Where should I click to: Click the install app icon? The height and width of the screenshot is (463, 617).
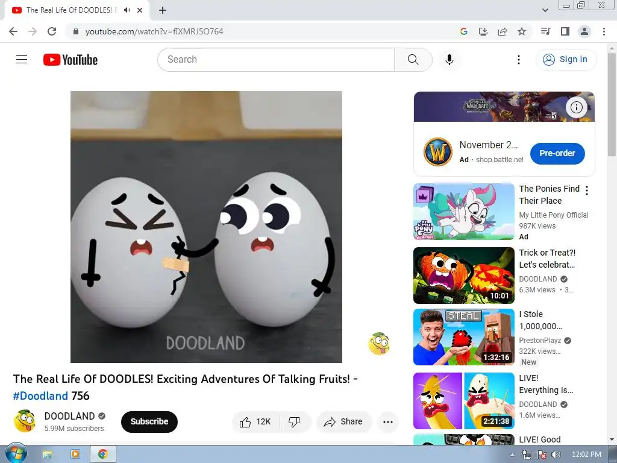point(483,31)
